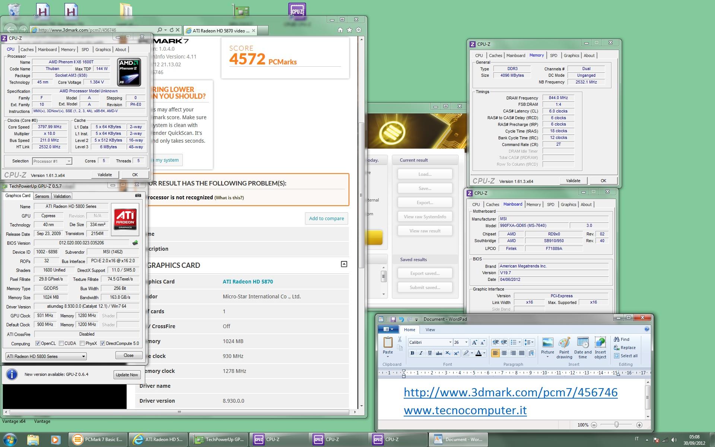Underline the text in WordPad
The height and width of the screenshot is (447, 715).
[430, 353]
